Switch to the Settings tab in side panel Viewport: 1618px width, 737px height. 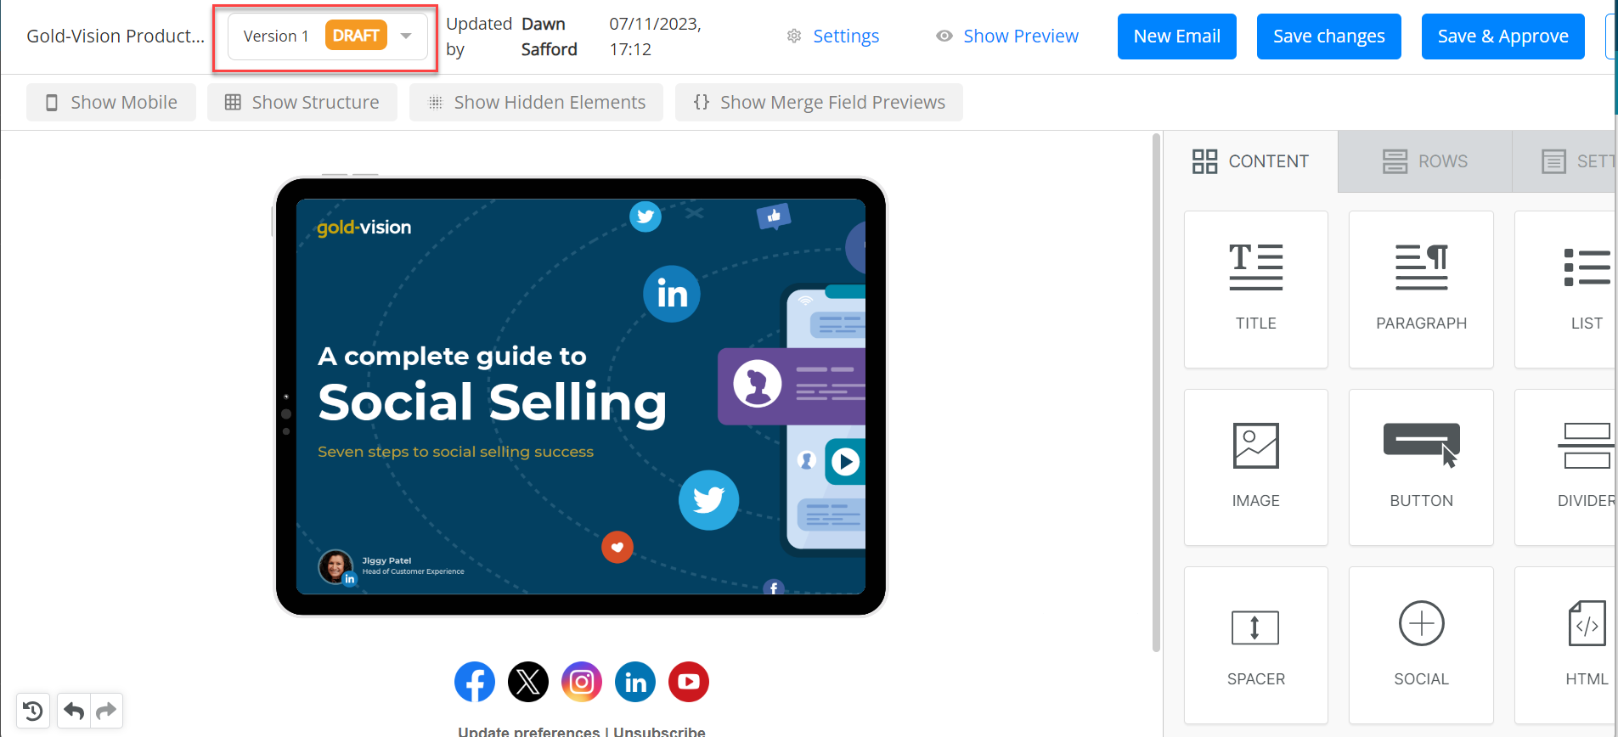pos(1564,161)
